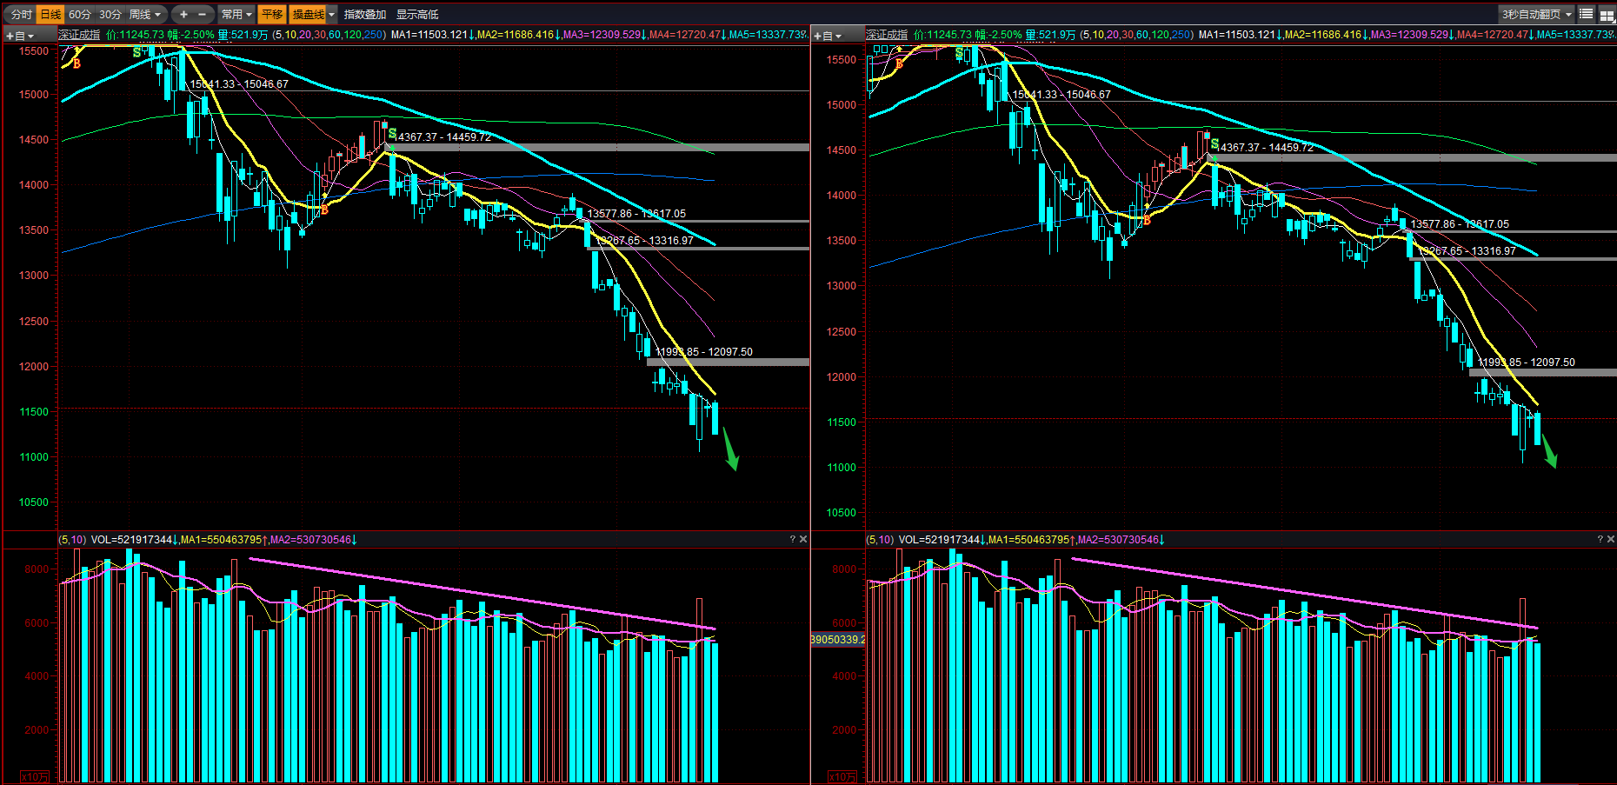
Task: Click 显示高低 show high-low button
Action: coord(417,14)
